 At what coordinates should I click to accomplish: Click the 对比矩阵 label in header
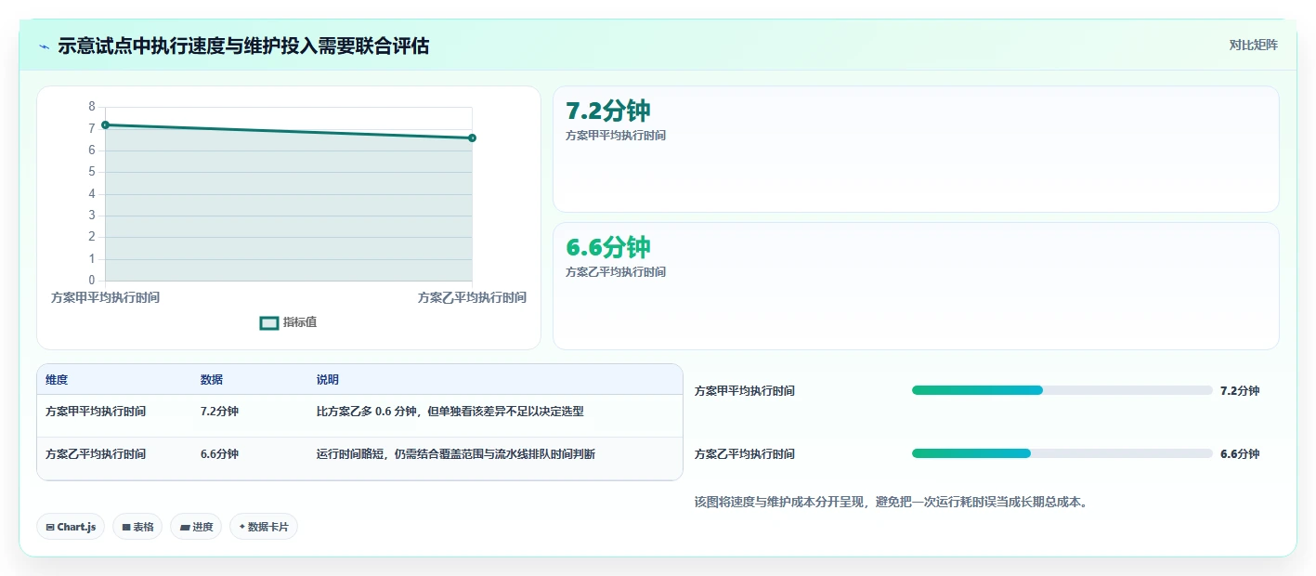click(1253, 45)
